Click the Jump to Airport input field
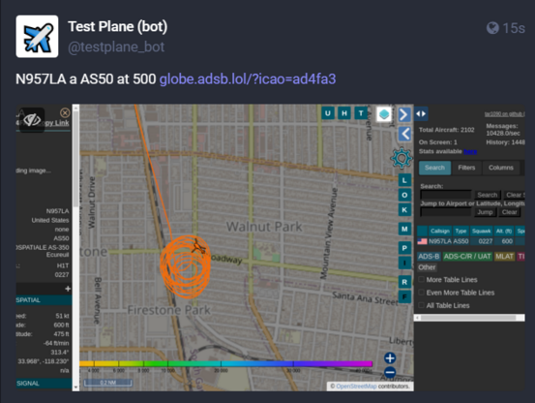535x403 pixels. [x=446, y=212]
